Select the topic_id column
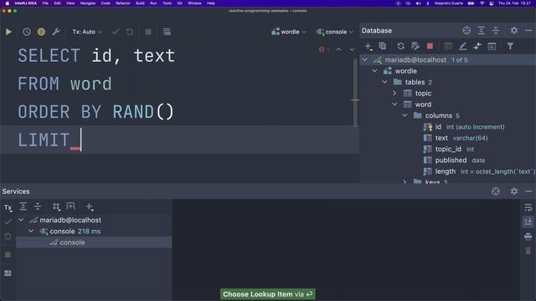Screen dimensions: 536x301 click(x=449, y=149)
